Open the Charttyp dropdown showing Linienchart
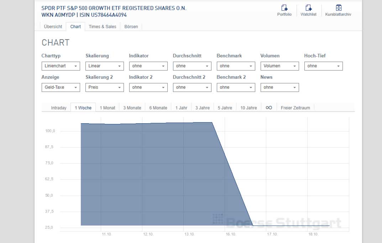The width and height of the screenshot is (382, 243). [x=61, y=66]
